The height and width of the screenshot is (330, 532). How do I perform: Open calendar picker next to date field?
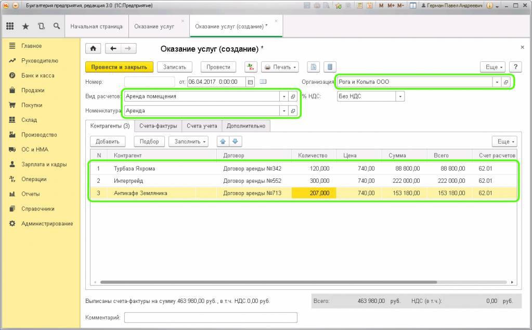pyautogui.click(x=250, y=82)
